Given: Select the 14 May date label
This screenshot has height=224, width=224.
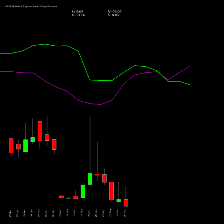Looking at the screenshot, I should pyautogui.click(x=68, y=213).
